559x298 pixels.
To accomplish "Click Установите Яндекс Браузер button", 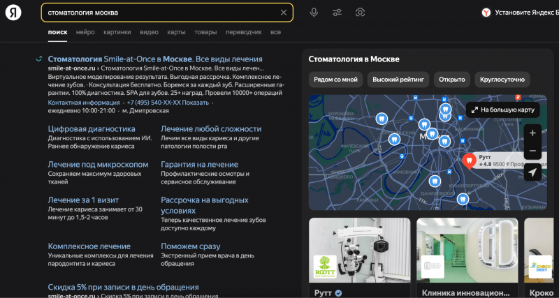I will 524,13.
